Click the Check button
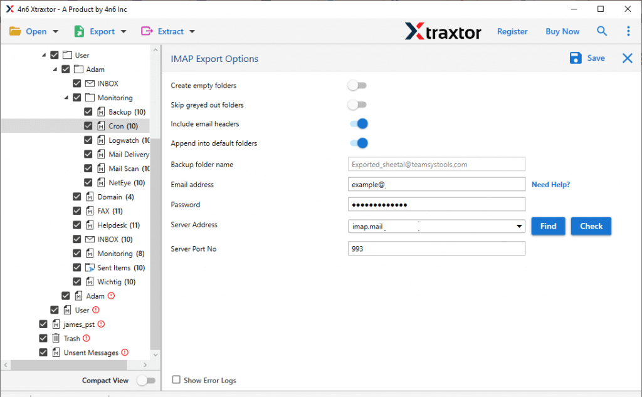642x397 pixels. click(x=591, y=226)
